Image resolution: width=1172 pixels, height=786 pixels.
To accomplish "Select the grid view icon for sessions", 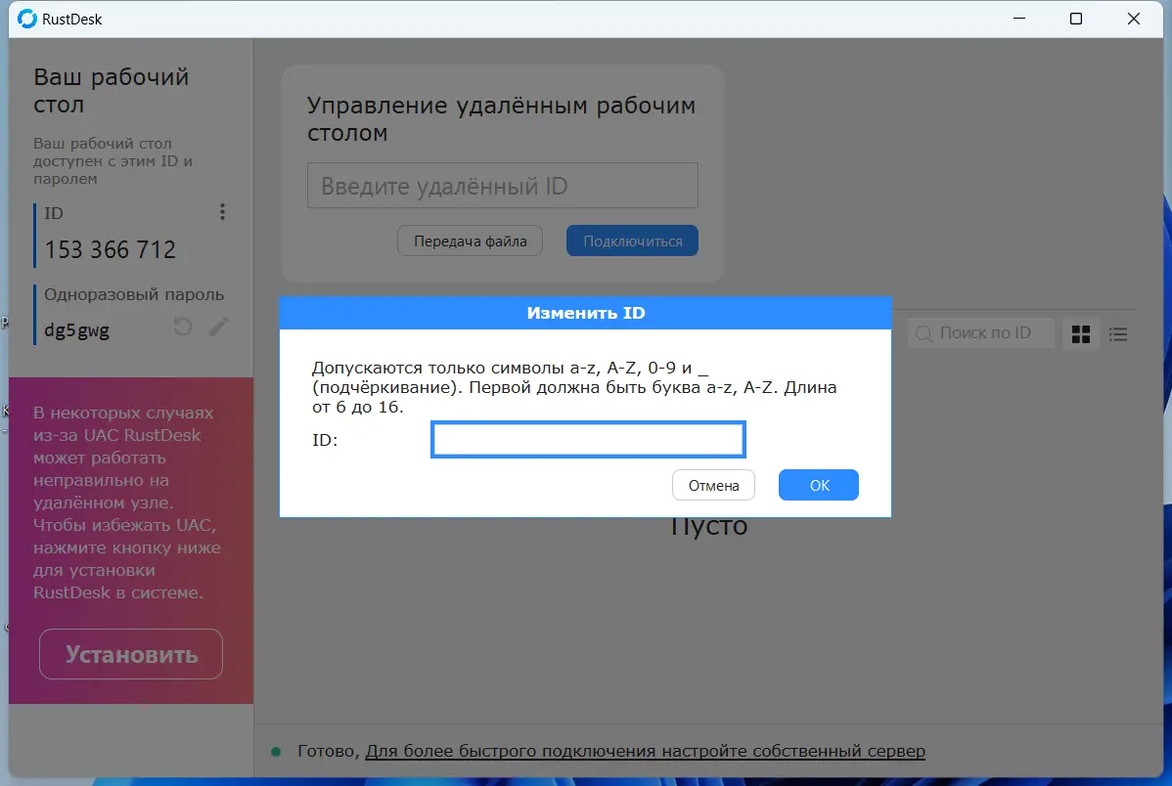I will tap(1080, 333).
